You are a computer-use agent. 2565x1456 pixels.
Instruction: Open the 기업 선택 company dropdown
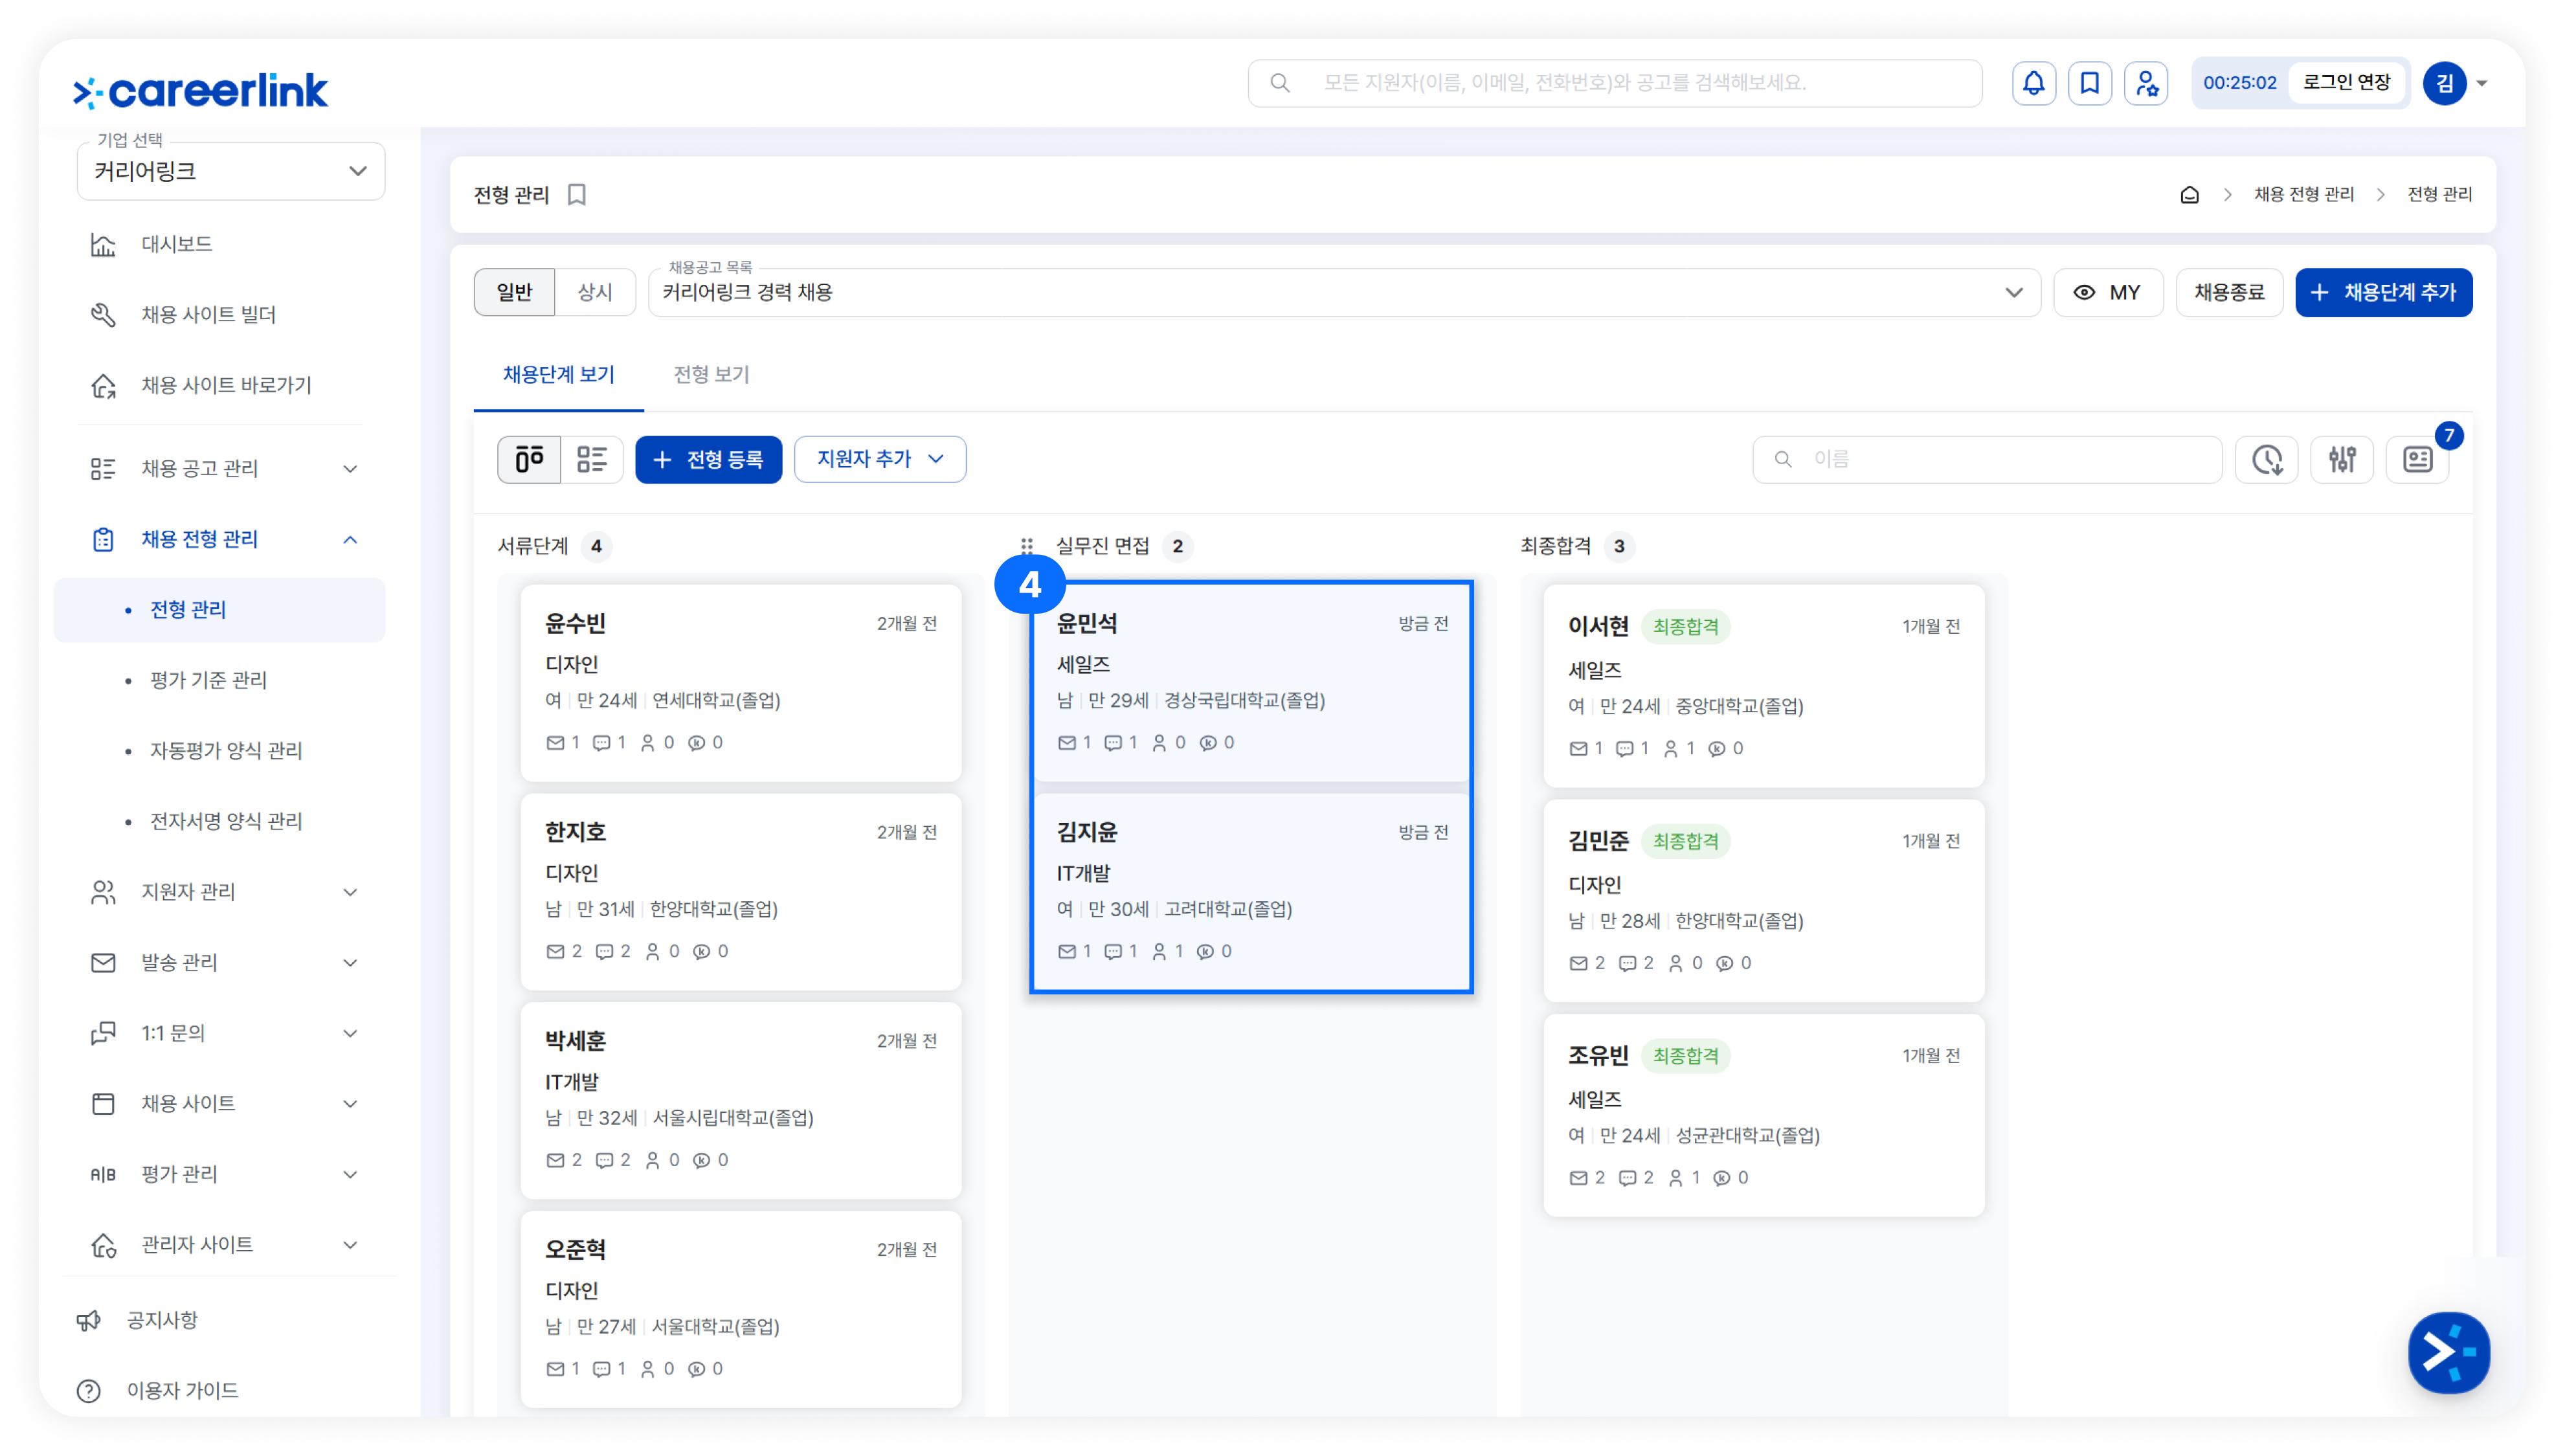[231, 171]
